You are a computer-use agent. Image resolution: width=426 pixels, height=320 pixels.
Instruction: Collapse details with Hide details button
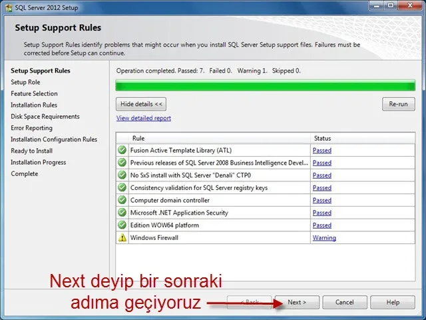(x=141, y=104)
